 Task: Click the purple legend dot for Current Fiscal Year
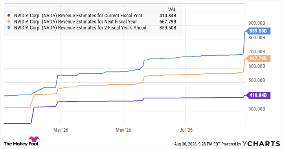pos(9,16)
